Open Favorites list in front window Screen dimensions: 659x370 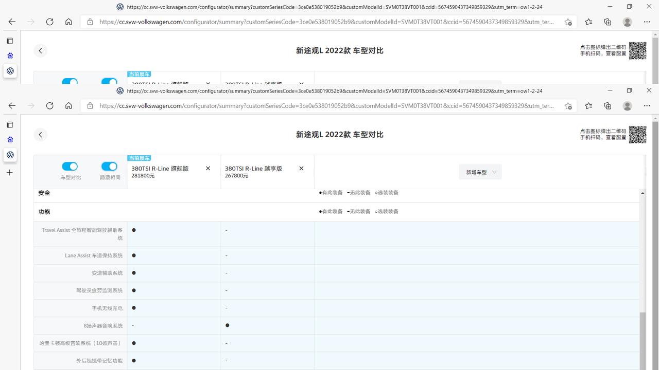(x=588, y=106)
